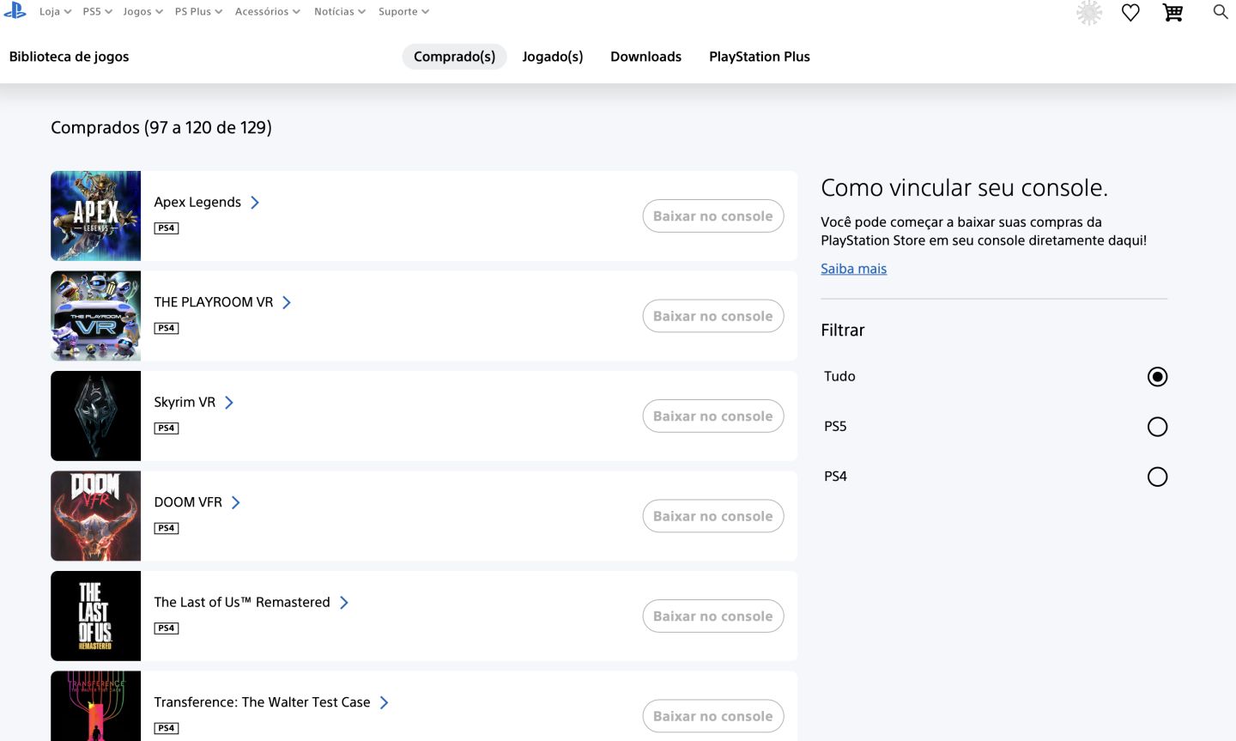Viewport: 1236px width, 741px height.
Task: Click the search magnifier icon
Action: [x=1220, y=11]
